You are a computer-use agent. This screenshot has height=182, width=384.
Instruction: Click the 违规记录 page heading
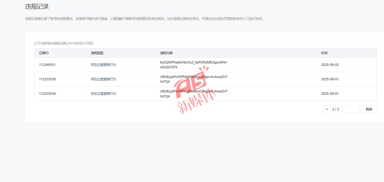click(37, 6)
